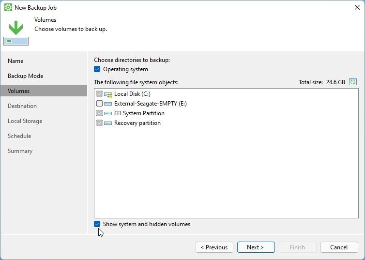This screenshot has height=260, width=365.
Task: Toggle the Recovery partition checkbox
Action: pyautogui.click(x=99, y=122)
